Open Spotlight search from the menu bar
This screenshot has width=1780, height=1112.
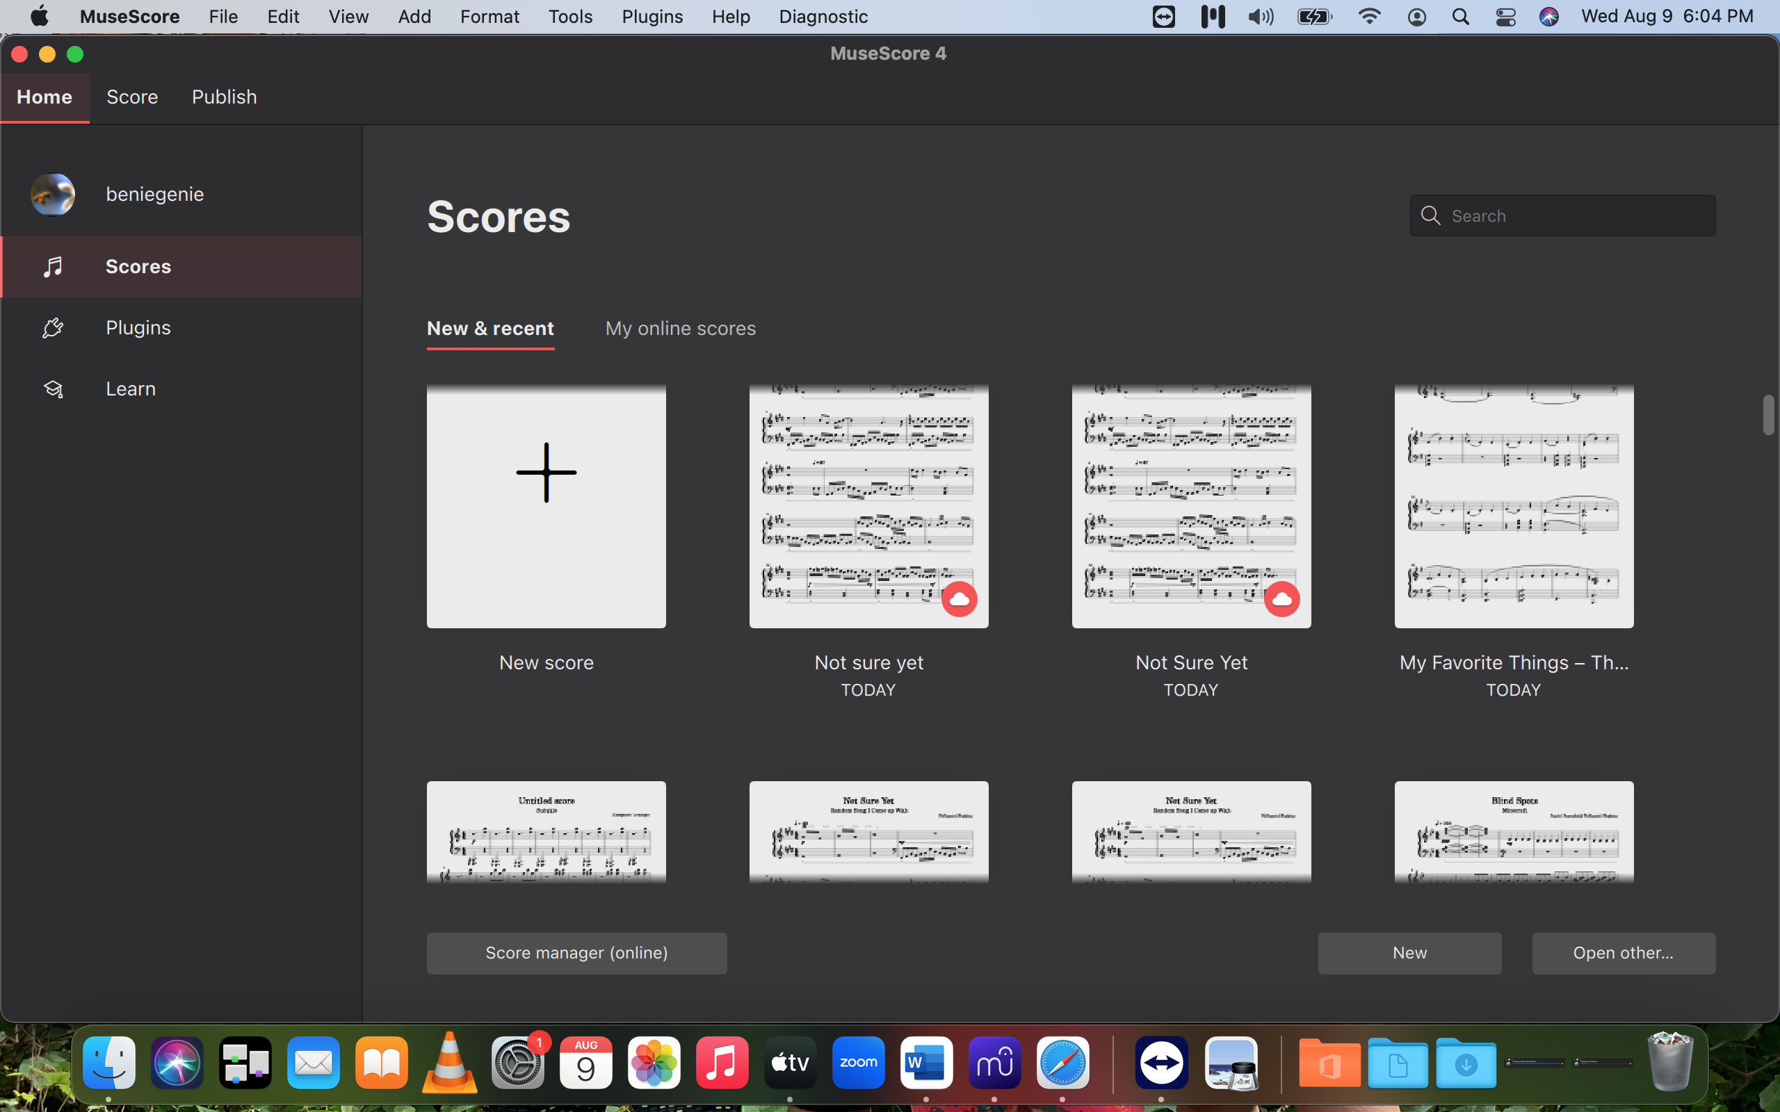coord(1460,16)
